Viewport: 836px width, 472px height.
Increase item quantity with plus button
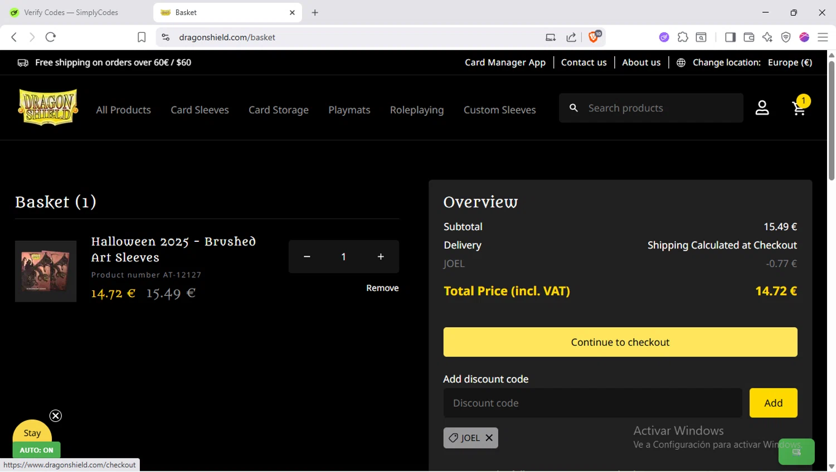[x=381, y=256]
